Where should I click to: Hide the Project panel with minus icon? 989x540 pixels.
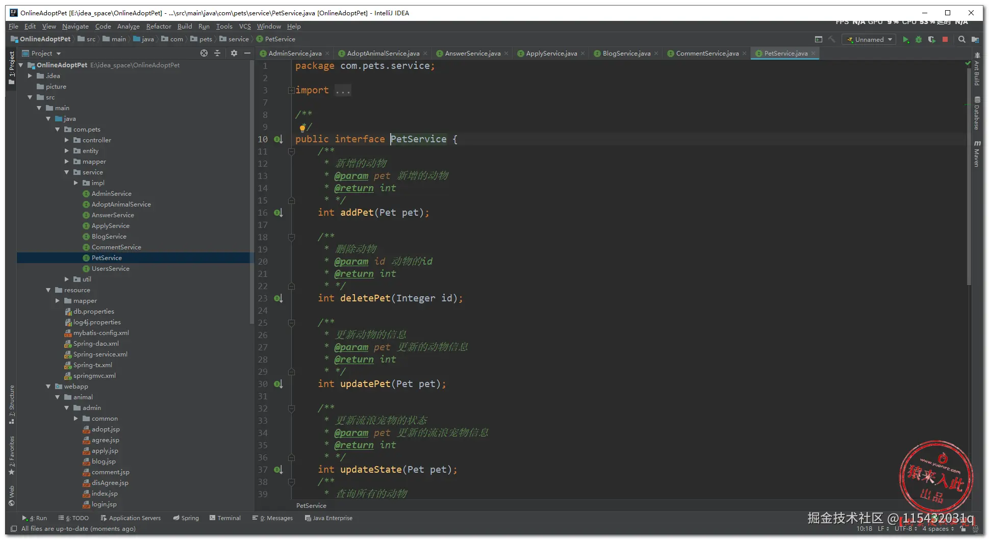tap(247, 53)
